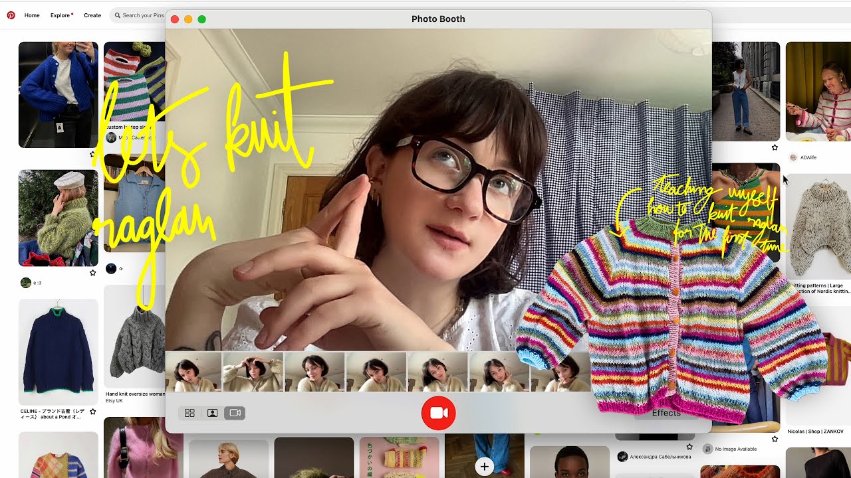Click the e :3 user avatar
The height and width of the screenshot is (478, 851).
coord(25,283)
